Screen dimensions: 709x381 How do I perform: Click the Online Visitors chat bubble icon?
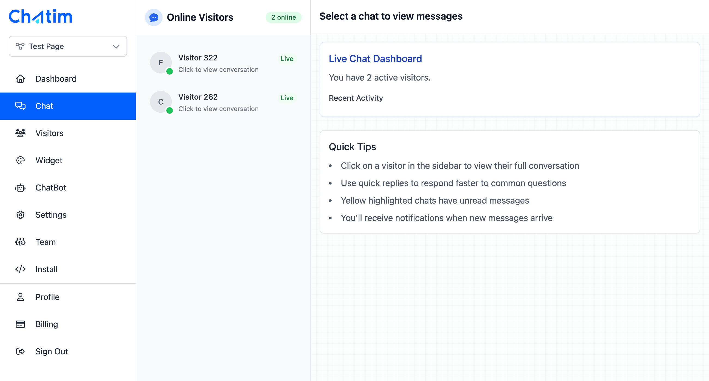pos(154,17)
